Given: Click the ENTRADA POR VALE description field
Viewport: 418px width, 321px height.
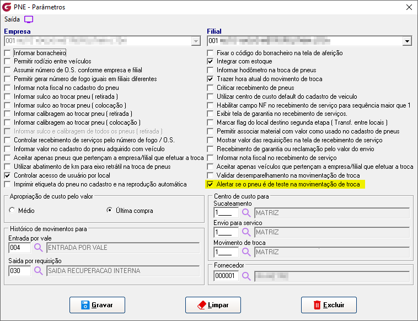Looking at the screenshot, I should 123,248.
